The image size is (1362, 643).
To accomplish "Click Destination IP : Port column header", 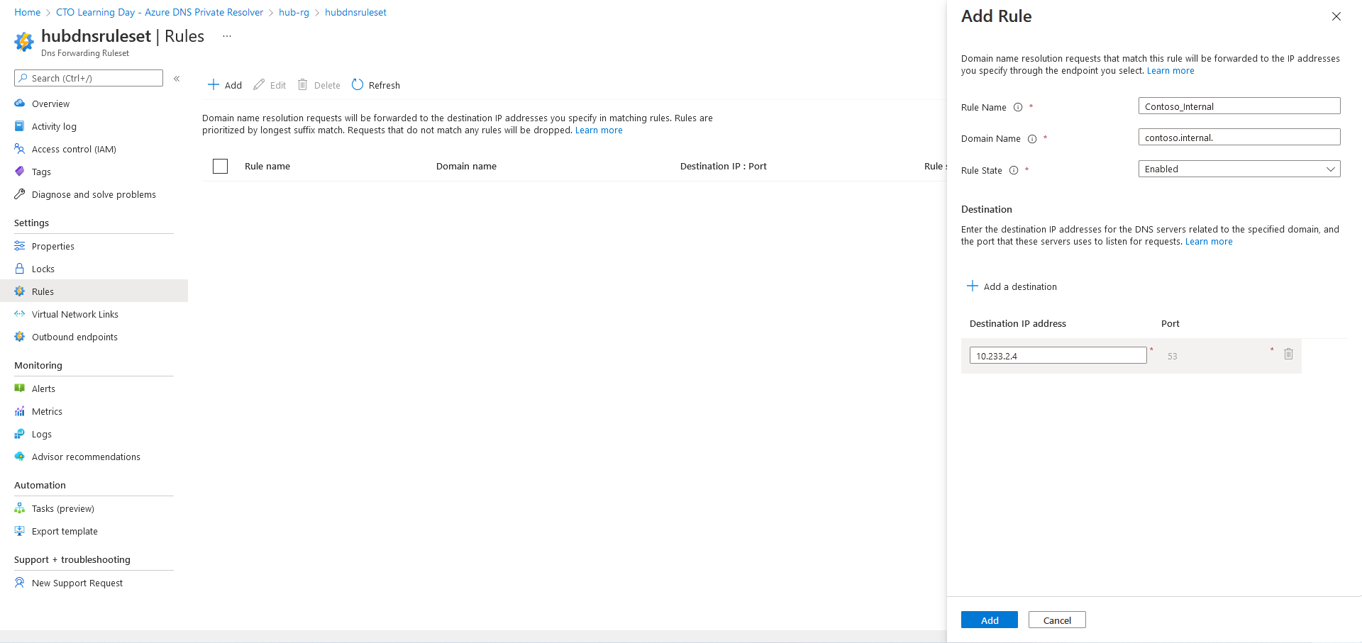I will (x=724, y=167).
